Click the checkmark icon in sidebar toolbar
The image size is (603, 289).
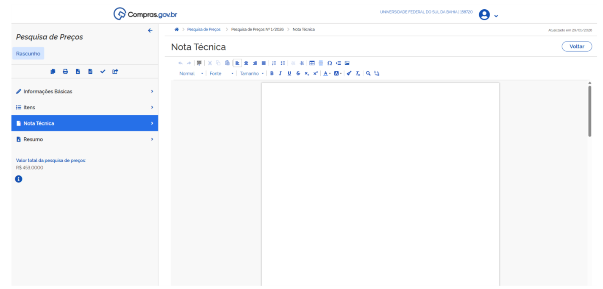point(103,72)
